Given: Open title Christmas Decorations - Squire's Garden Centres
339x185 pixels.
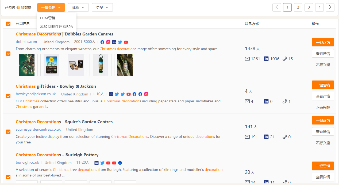Looking at the screenshot, I should pos(64,122).
